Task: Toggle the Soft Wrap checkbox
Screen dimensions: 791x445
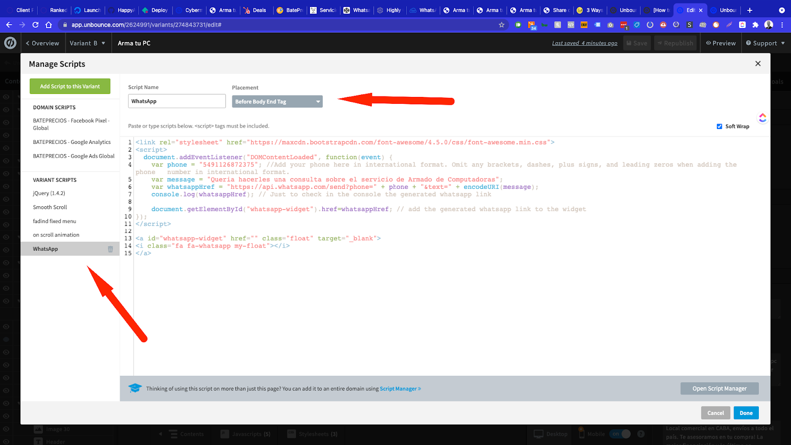Action: tap(719, 127)
